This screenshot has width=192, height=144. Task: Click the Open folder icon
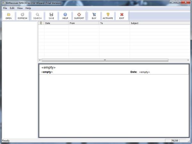[8, 15]
